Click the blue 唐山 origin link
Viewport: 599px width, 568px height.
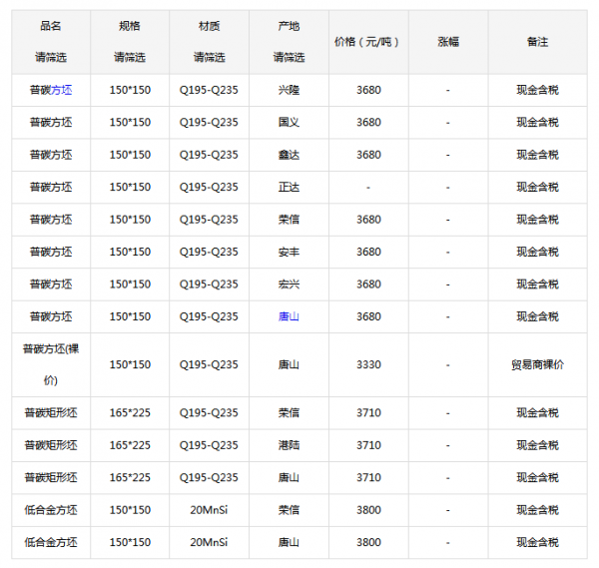(x=289, y=316)
